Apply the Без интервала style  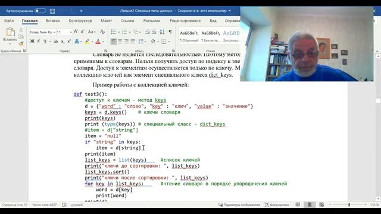(x=210, y=36)
